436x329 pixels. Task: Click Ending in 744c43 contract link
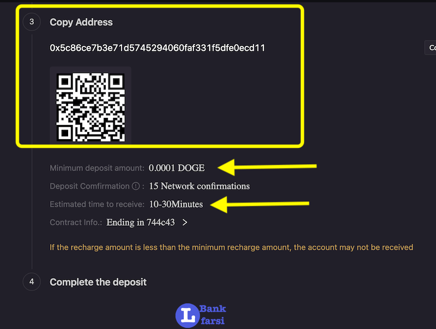[141, 223]
